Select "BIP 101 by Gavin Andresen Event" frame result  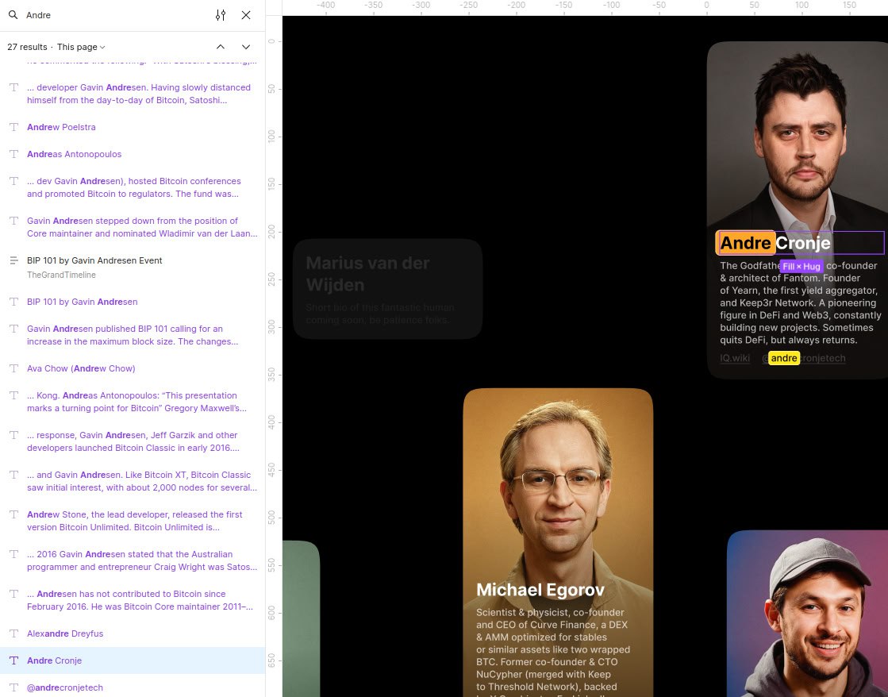pyautogui.click(x=94, y=260)
